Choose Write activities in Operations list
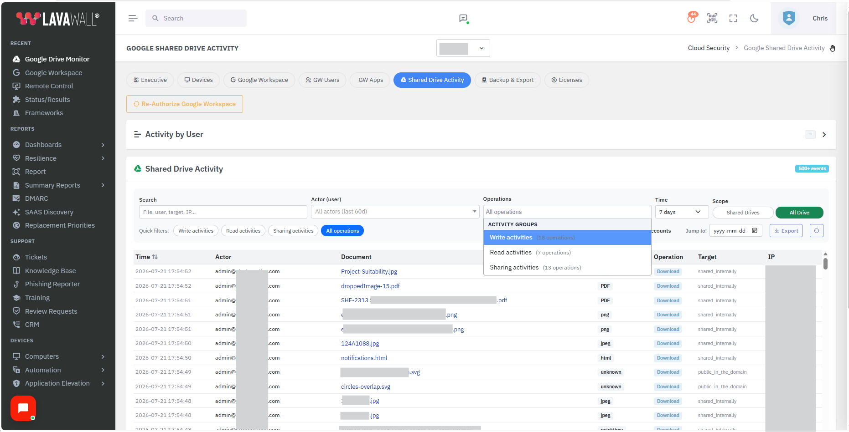Screen dimensions: 849x432 point(567,238)
